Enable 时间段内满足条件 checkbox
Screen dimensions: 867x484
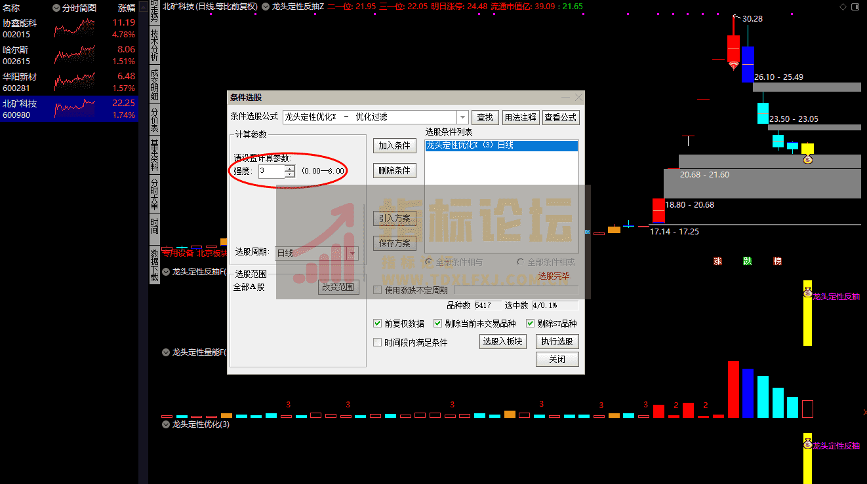tap(377, 342)
